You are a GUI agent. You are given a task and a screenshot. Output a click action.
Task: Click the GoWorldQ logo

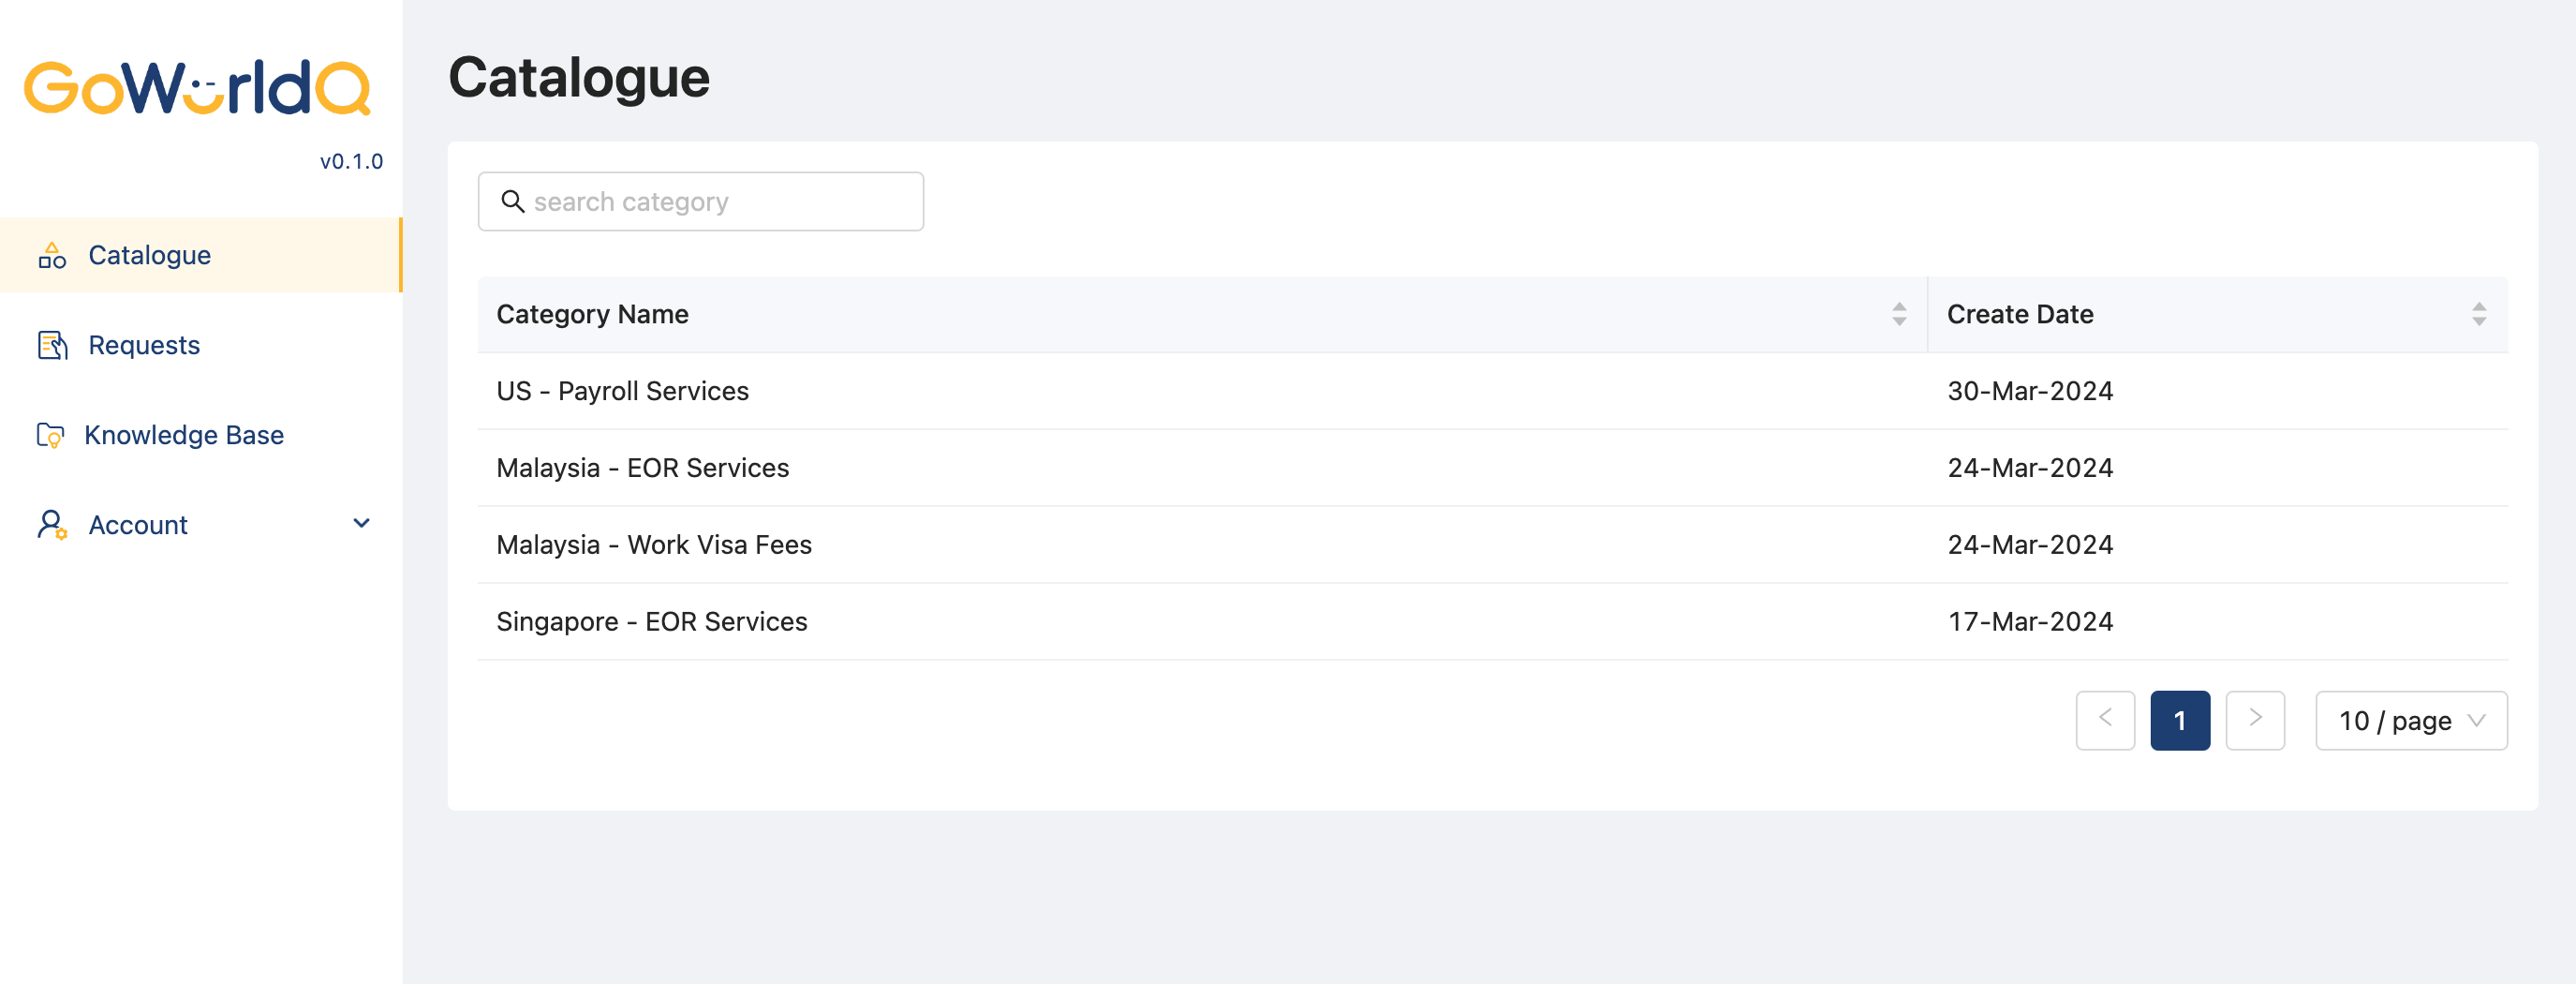(197, 88)
